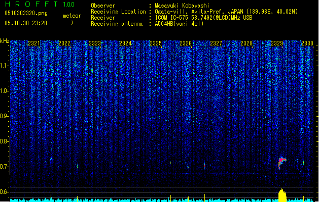This screenshot has width=319, height=202.
Task: Click the faint echo just right of 2321
Action: coord(51,159)
